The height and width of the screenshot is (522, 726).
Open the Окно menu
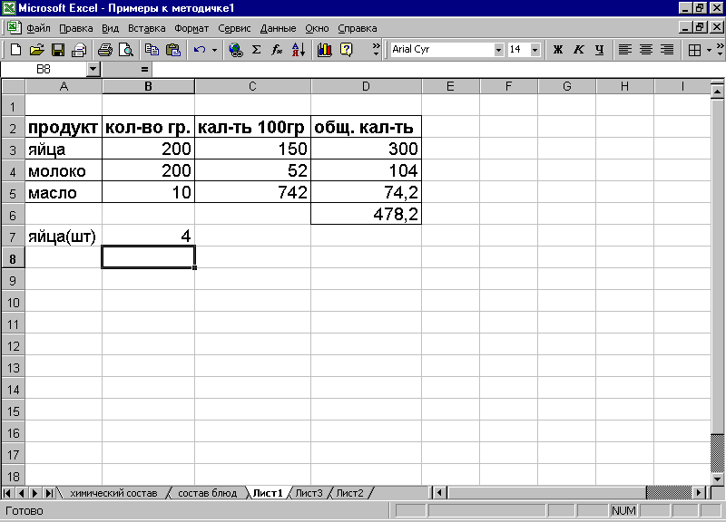point(317,28)
